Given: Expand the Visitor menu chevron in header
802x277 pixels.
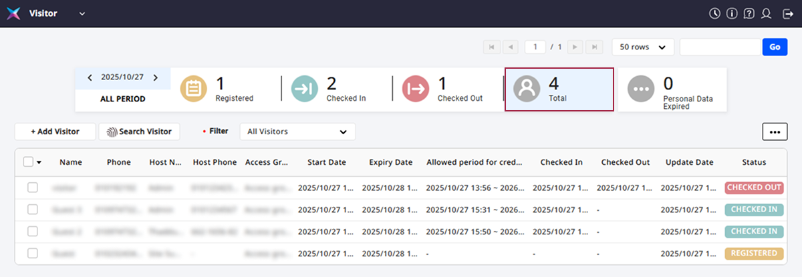Looking at the screenshot, I should click(x=82, y=14).
